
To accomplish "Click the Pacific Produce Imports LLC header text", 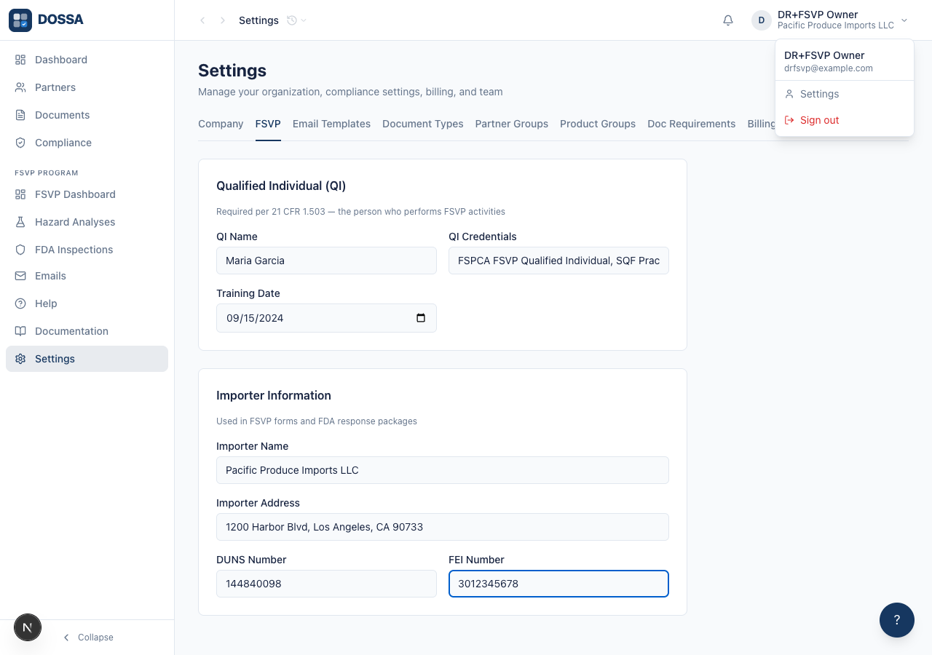I will coord(836,25).
